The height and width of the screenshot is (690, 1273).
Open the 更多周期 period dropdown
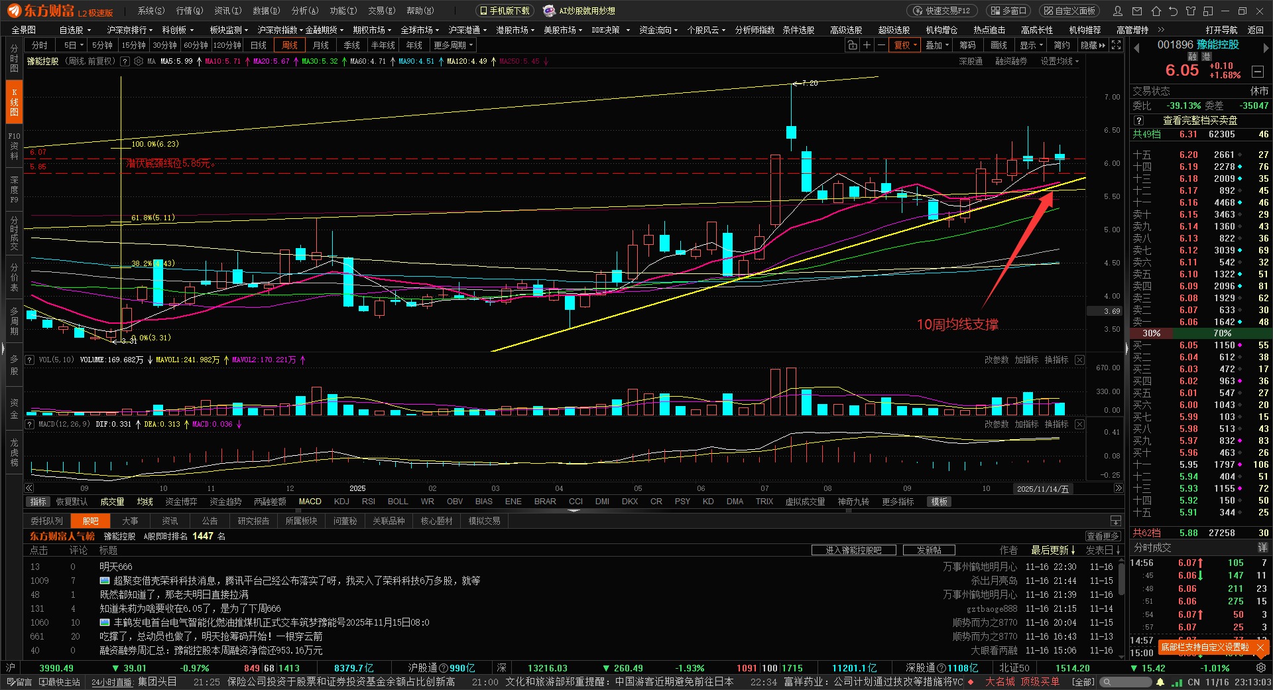click(x=453, y=45)
